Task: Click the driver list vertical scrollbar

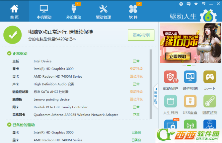Action: 151,84
